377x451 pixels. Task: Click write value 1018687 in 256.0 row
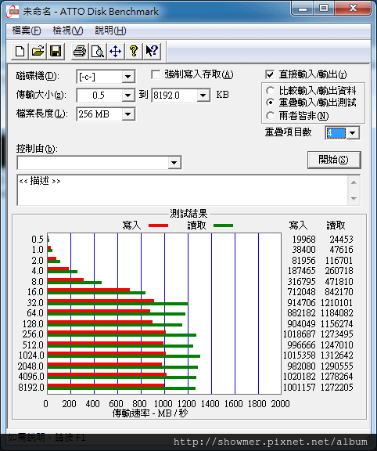click(x=299, y=334)
